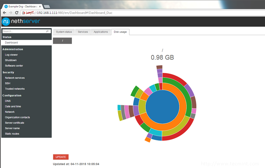This screenshot has width=265, height=168.
Task: Open the SSH settings page
Action: pos(8,83)
